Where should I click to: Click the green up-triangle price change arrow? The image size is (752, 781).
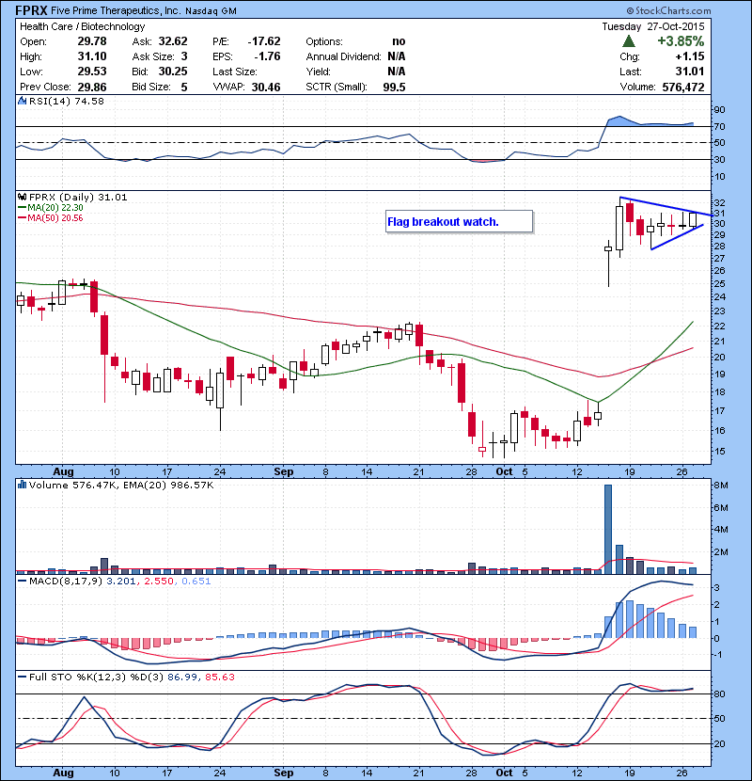(629, 41)
